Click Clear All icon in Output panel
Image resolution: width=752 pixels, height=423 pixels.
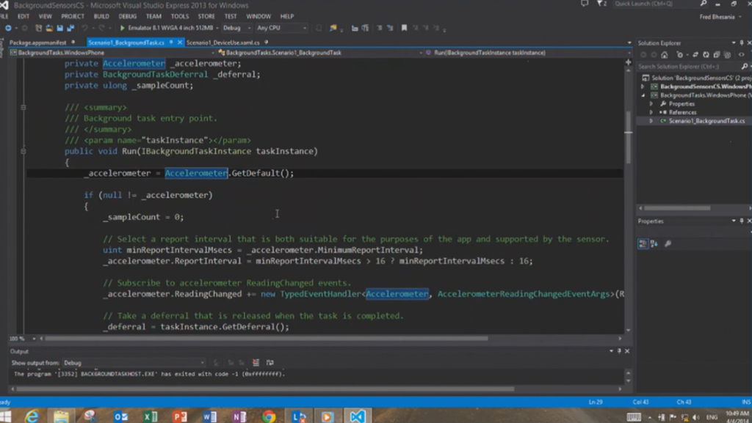pos(256,363)
